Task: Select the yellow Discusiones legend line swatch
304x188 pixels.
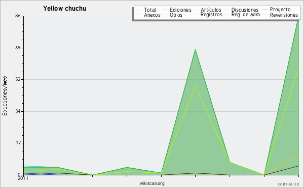Action: click(226, 10)
